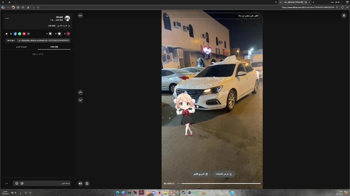The height and width of the screenshot is (196, 350).
Task: Open the Windows Start button
Action: [232, 193]
